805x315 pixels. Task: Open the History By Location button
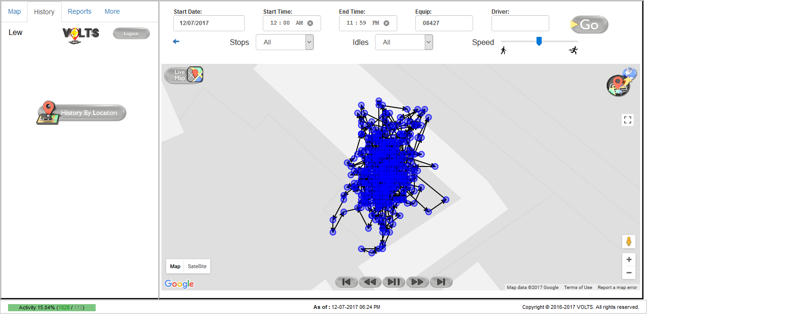[81, 113]
